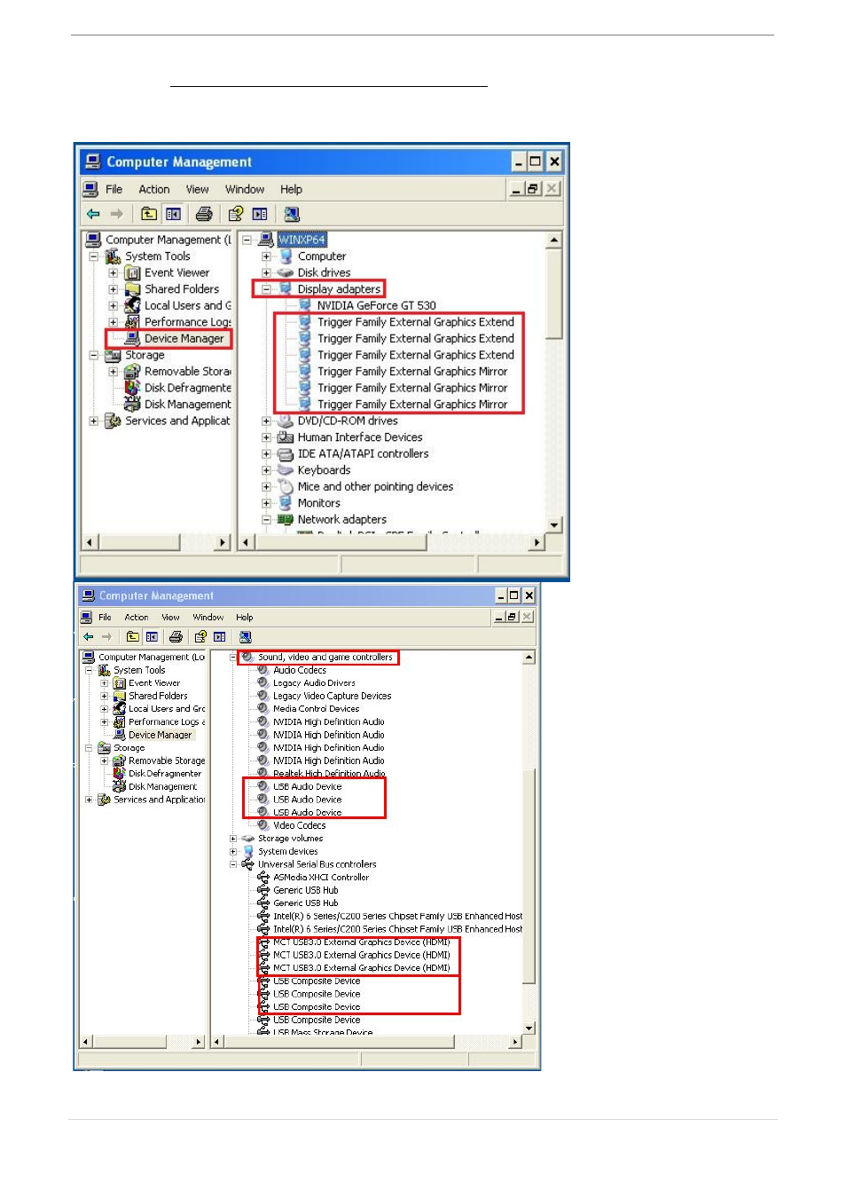The width and height of the screenshot is (846, 1198).
Task: Click the Back arrow in the bottom window toolbar
Action: click(88, 636)
